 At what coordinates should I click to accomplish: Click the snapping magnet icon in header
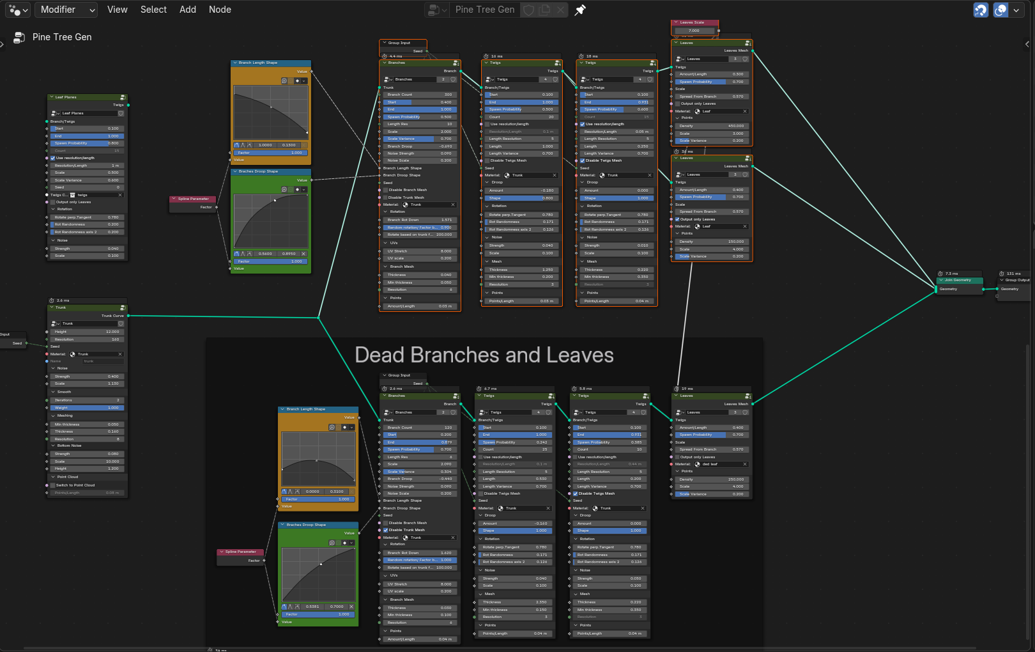[981, 10]
